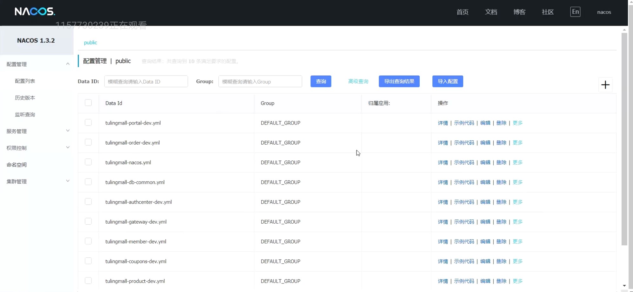Image resolution: width=633 pixels, height=292 pixels.
Task: Click the blue 查询 button
Action: (x=321, y=81)
